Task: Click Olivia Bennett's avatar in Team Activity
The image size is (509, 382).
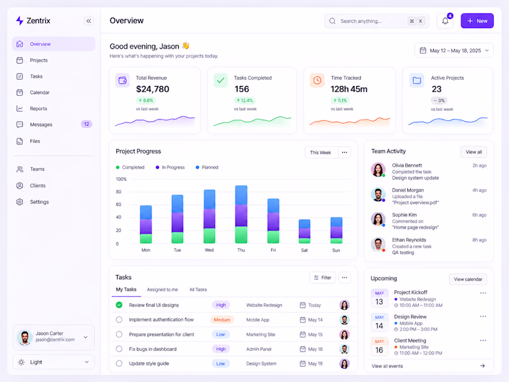Action: click(378, 169)
